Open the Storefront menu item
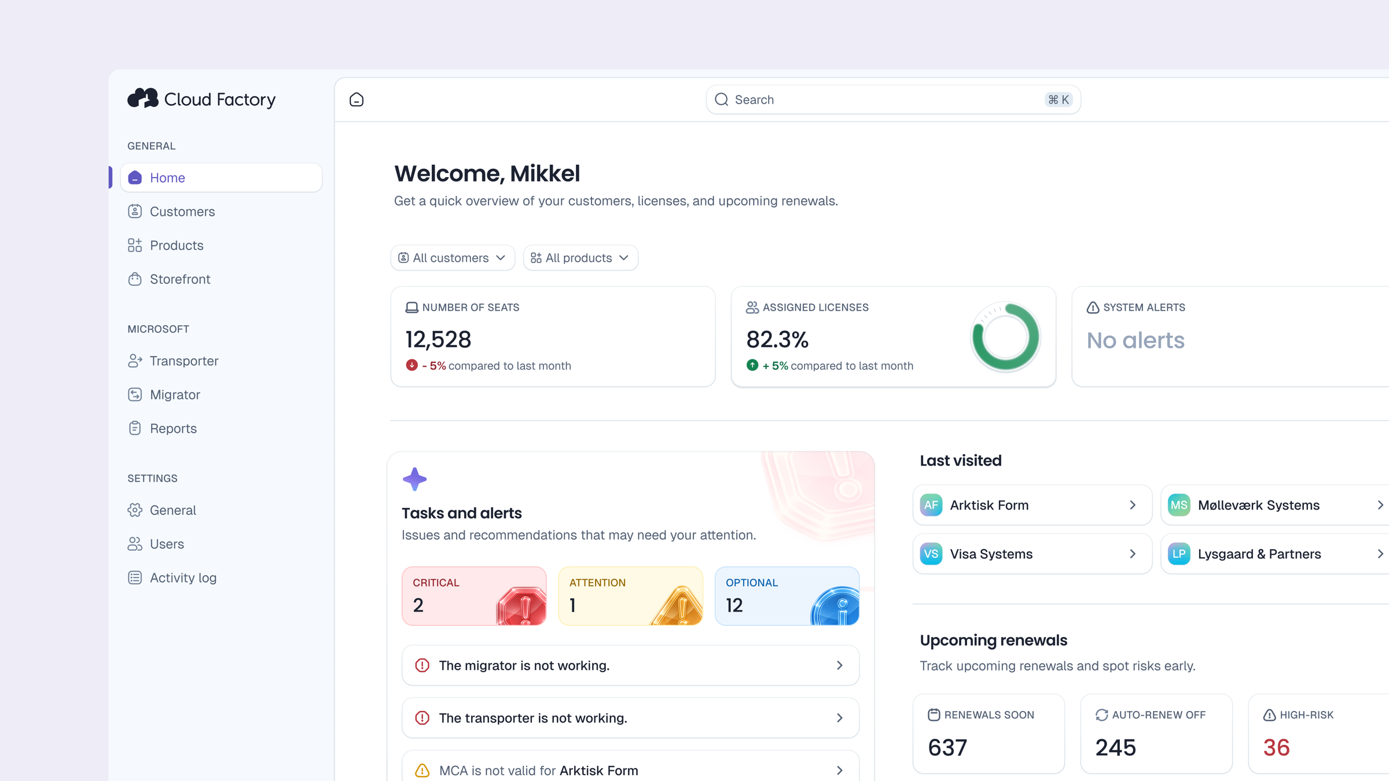1389x781 pixels. click(221, 279)
